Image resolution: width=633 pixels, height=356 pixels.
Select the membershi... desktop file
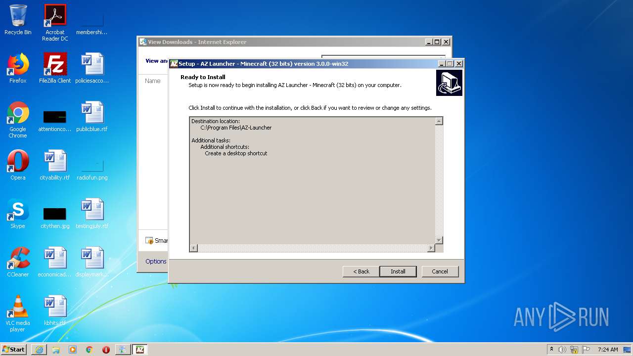(x=92, y=20)
